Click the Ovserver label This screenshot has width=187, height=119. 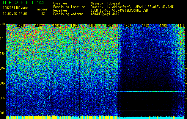tap(60, 3)
